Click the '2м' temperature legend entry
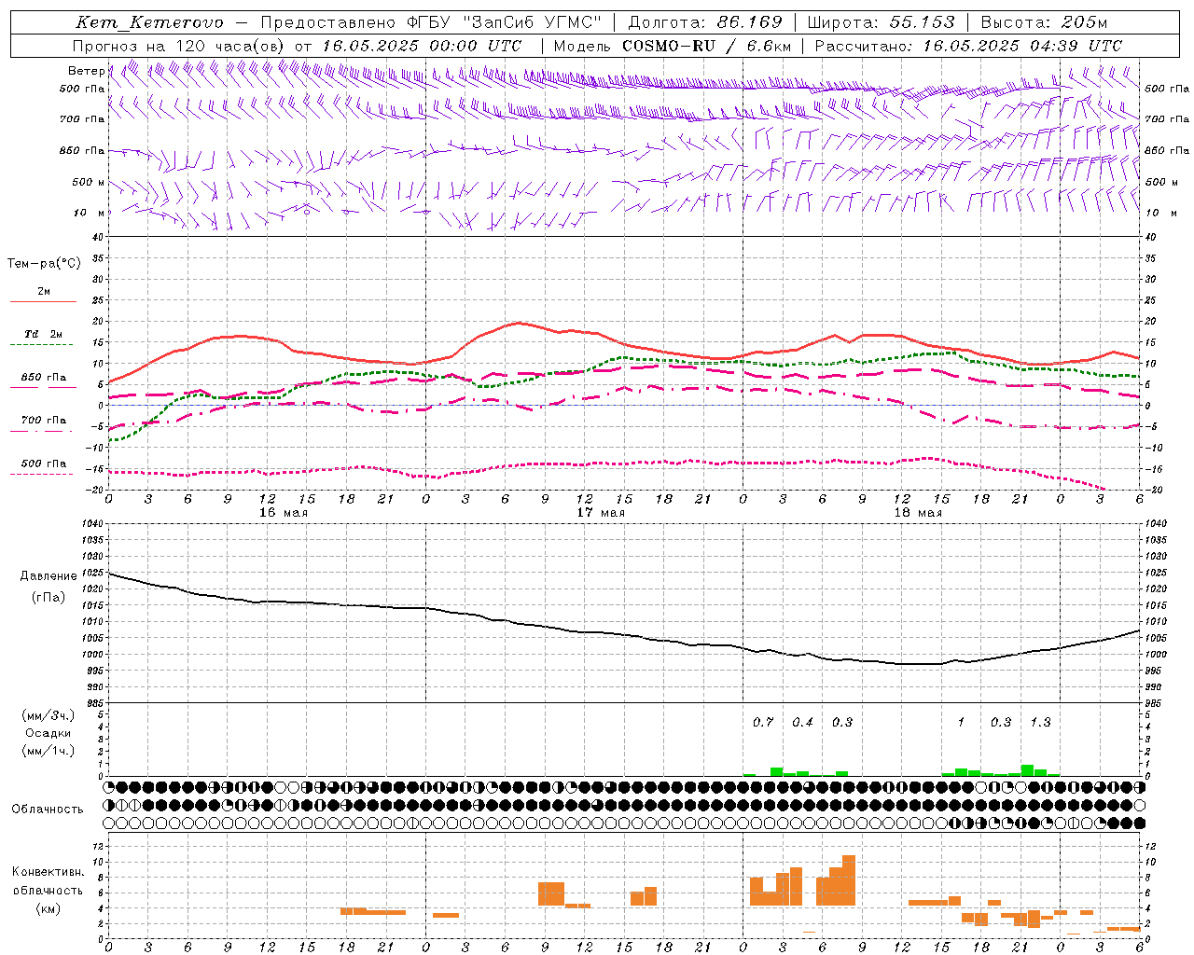This screenshot has width=1194, height=955. tap(44, 291)
